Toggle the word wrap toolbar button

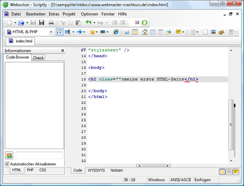(60, 32)
